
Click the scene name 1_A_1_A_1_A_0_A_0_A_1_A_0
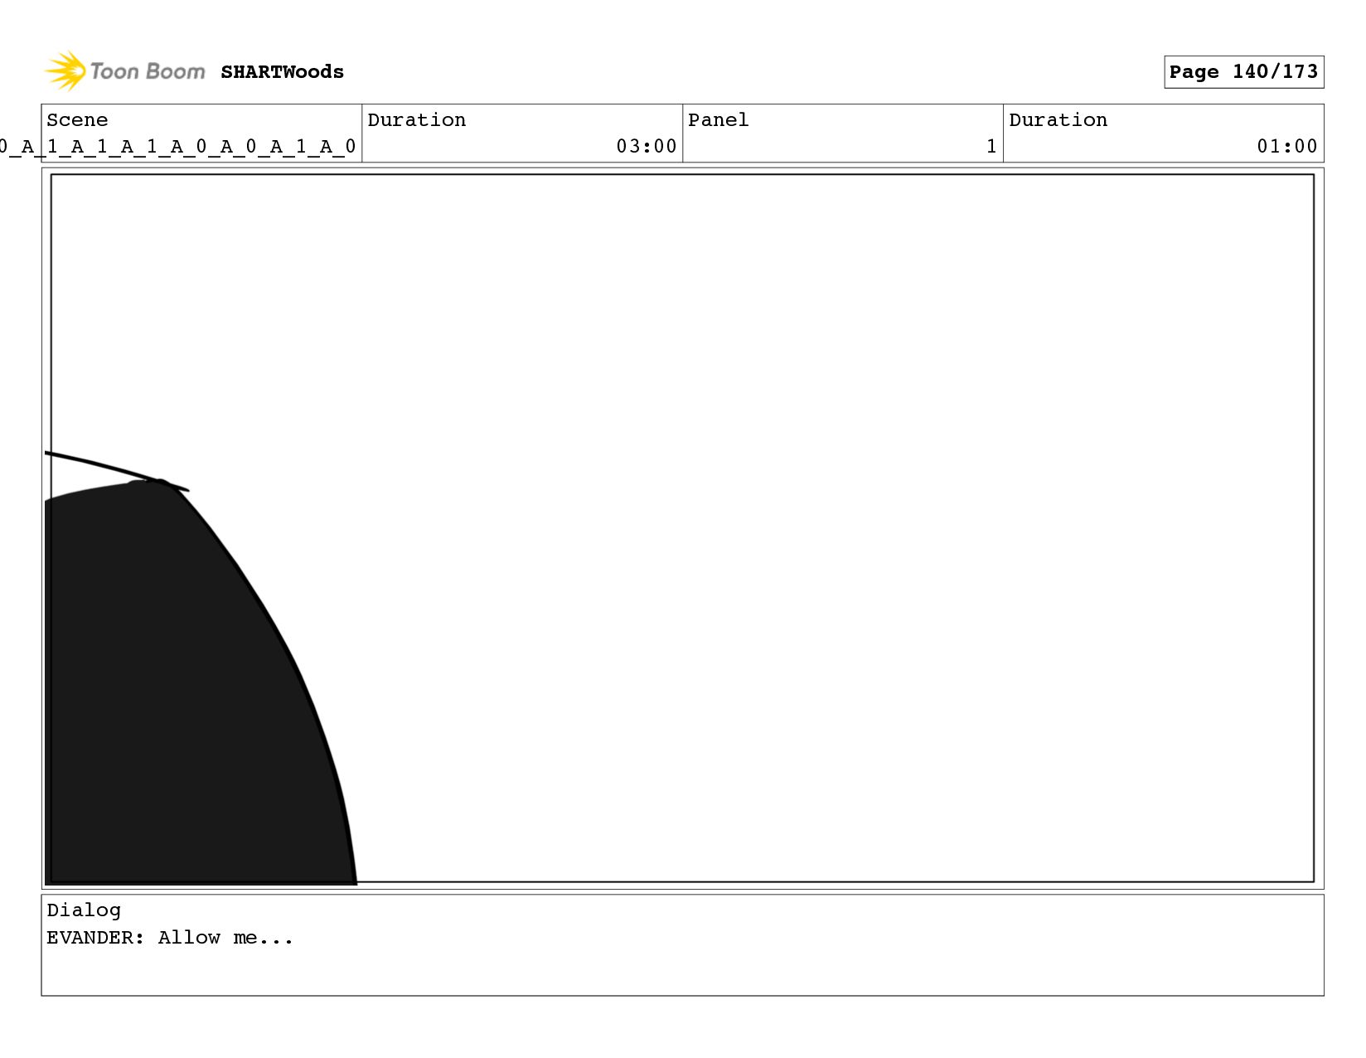(x=178, y=147)
